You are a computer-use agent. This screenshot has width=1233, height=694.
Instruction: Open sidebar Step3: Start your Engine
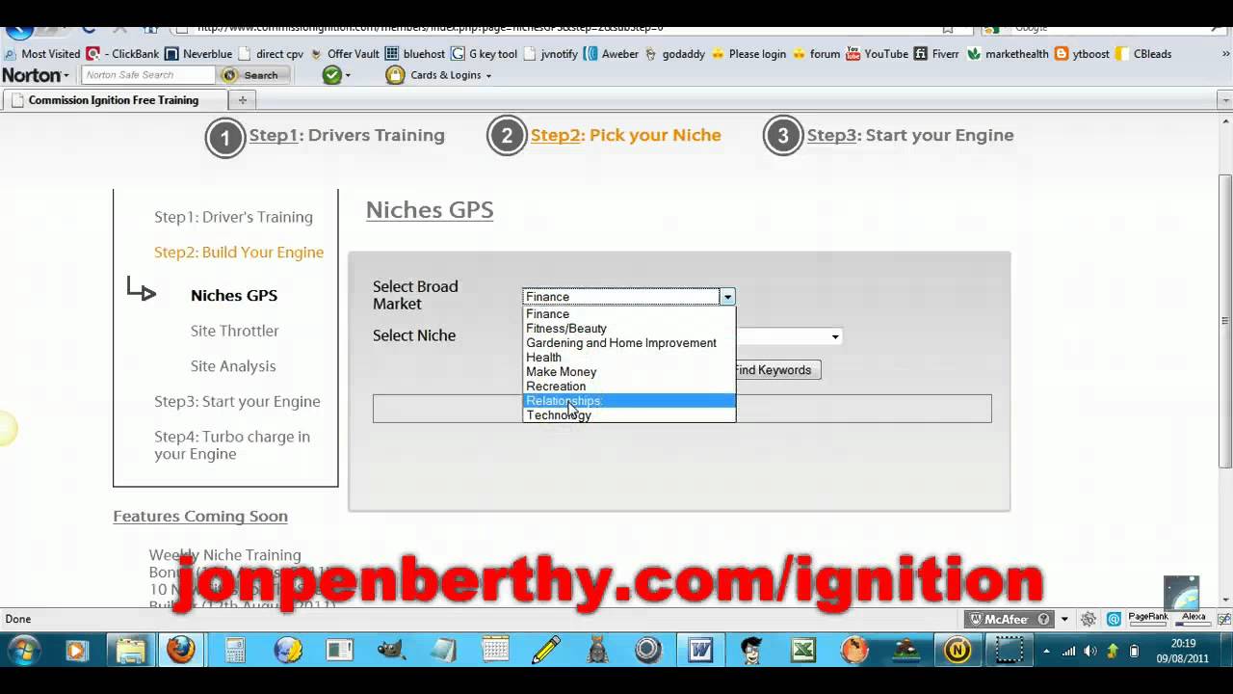coord(237,402)
